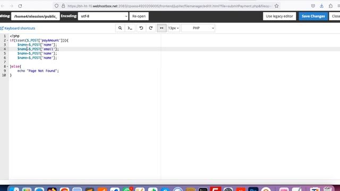This screenshot has height=191, width=340.
Task: Click the <?php tag on line 1
Action: tap(14, 36)
